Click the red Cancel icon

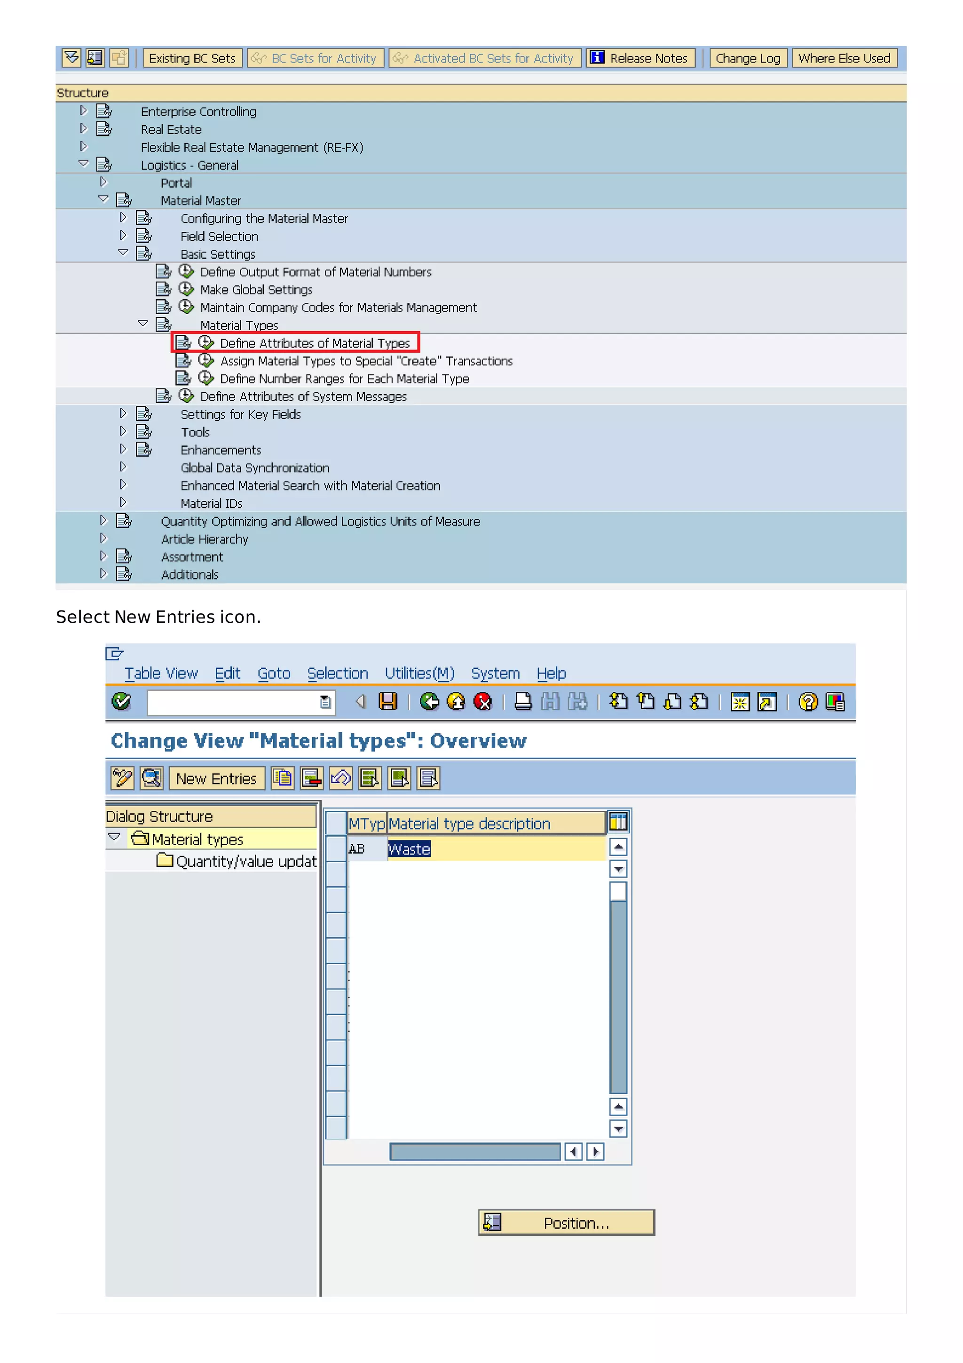click(x=482, y=702)
